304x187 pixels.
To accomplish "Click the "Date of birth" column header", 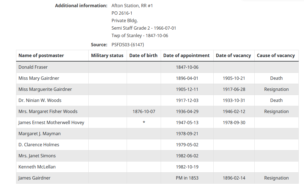I will (143, 55).
